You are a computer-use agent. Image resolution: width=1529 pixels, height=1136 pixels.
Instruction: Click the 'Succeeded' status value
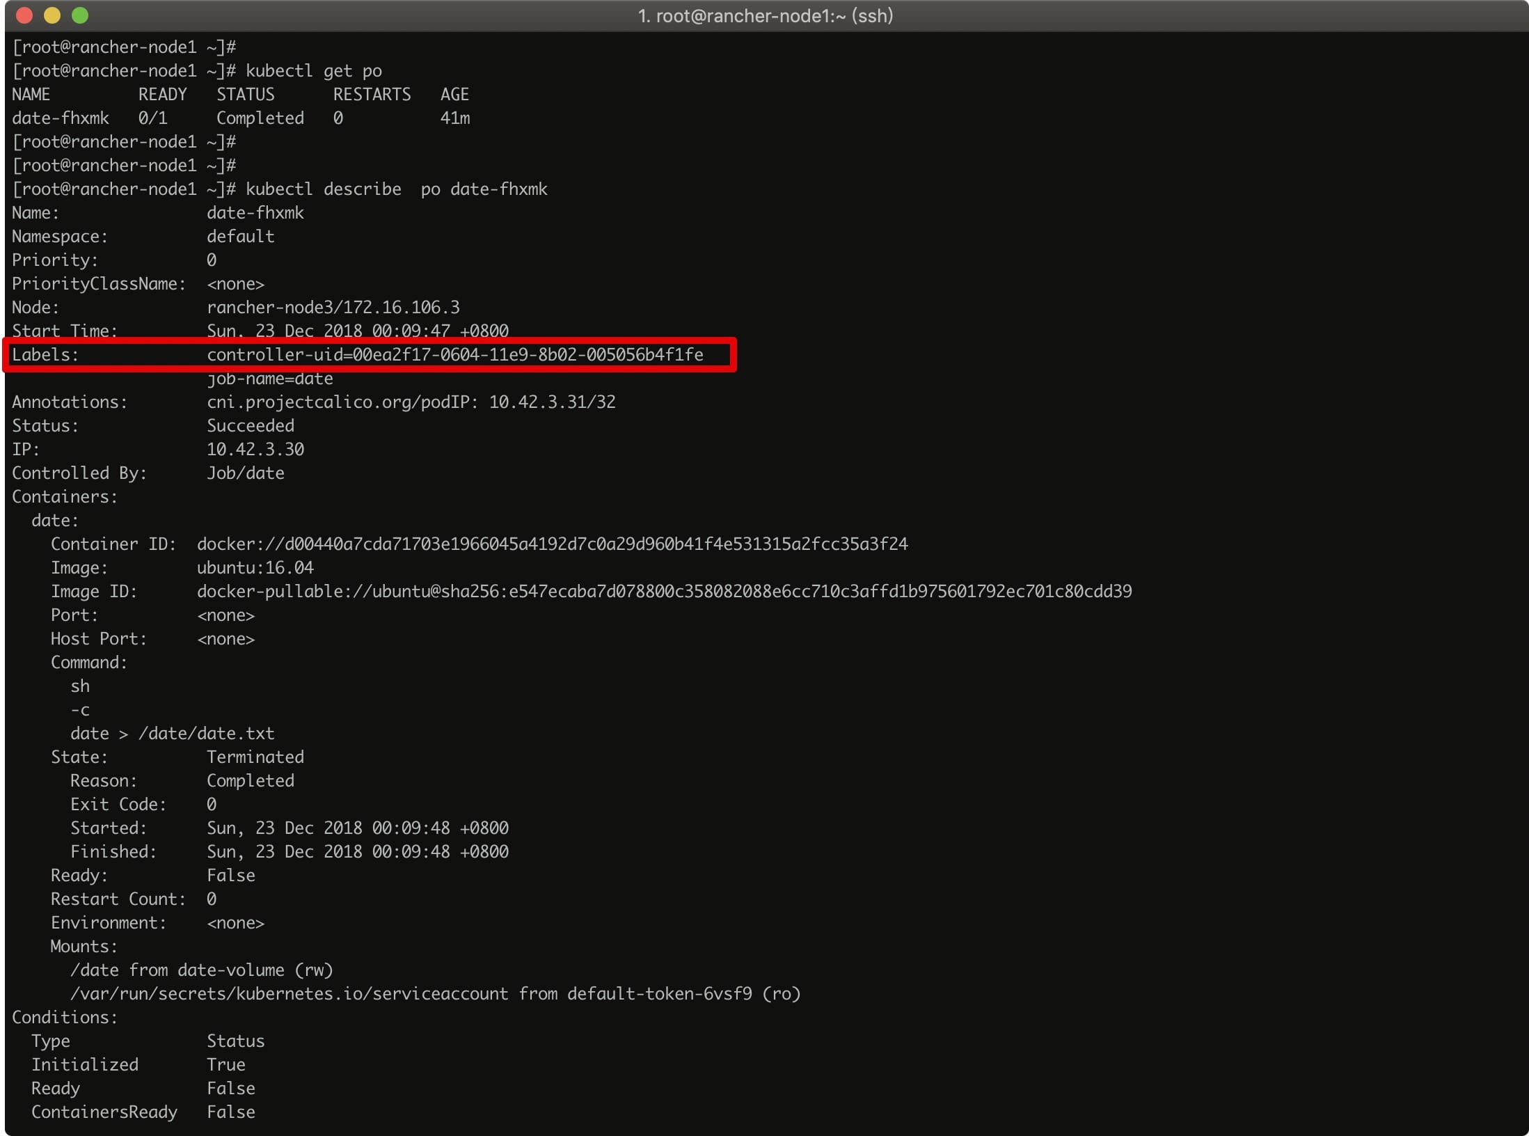[250, 426]
